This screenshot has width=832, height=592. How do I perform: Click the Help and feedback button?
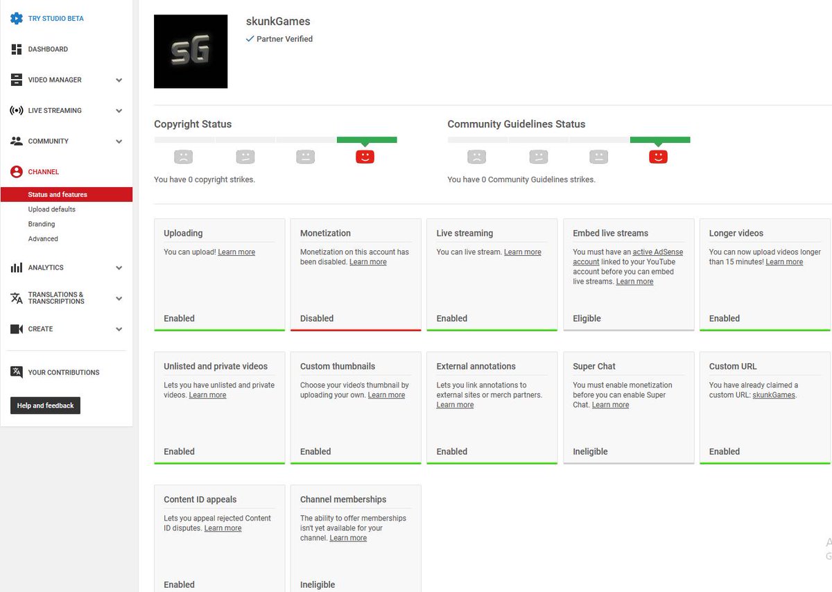(45, 406)
